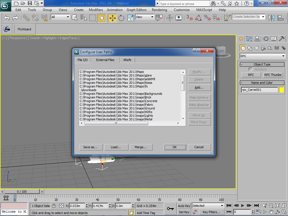Click the FlyWizard toolbar button
The height and width of the screenshot is (216, 288).
tap(24, 29)
